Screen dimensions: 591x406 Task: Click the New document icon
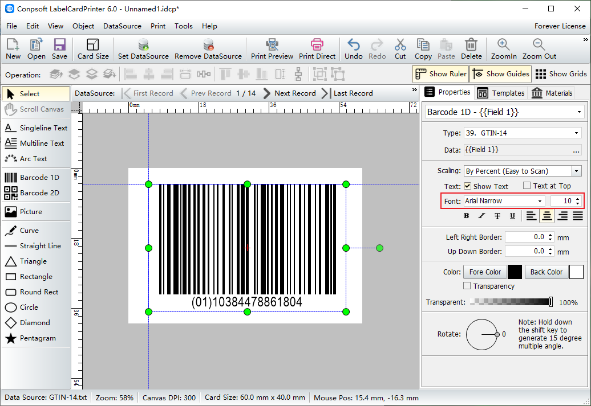coord(13,49)
